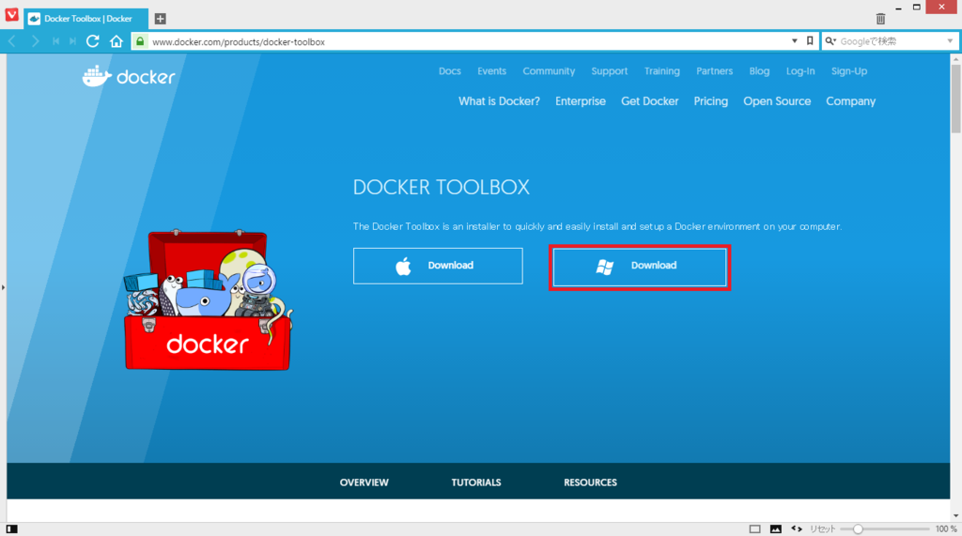Open the Community link
This screenshot has height=536, width=962.
point(549,71)
